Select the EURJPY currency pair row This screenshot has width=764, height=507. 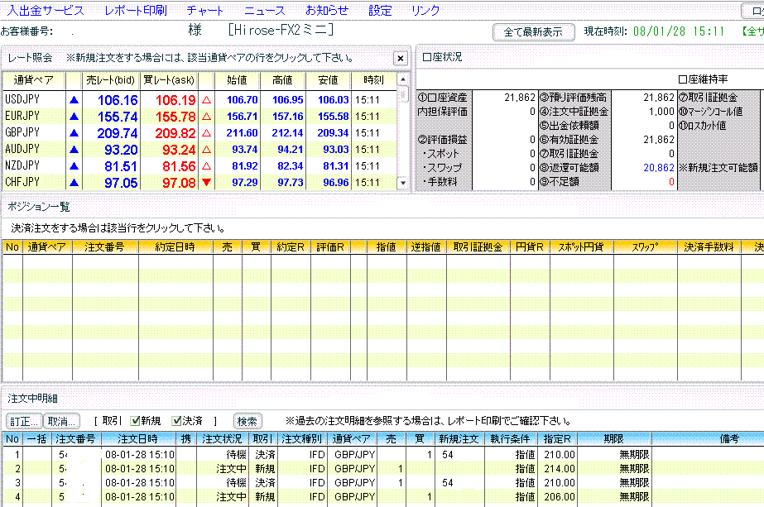coord(200,117)
